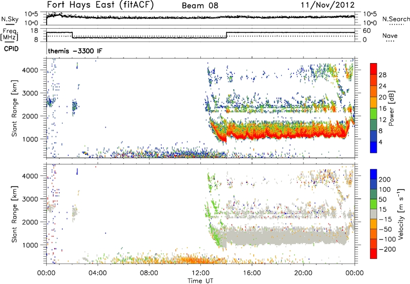
Task: Click the '60' tick on Nave axis
Action: point(367,31)
